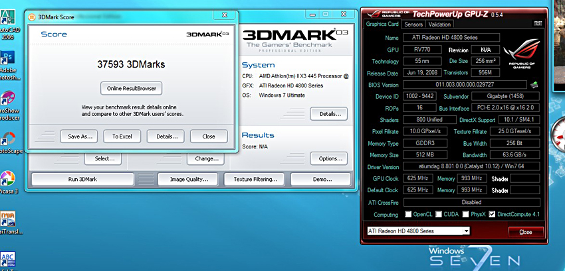Enable the OpenCL checkbox in GPU-Z
565x271 pixels.
408,214
